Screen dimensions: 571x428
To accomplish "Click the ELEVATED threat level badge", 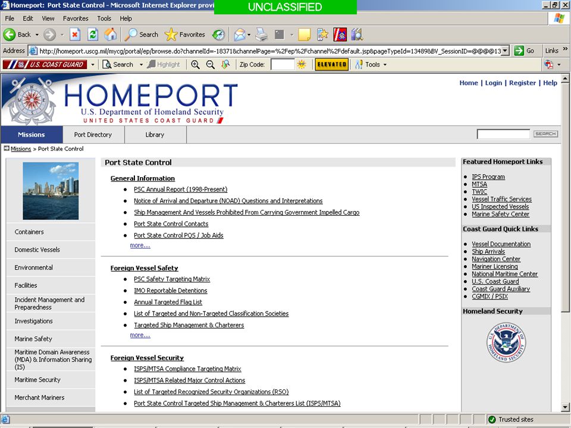I will (x=331, y=64).
